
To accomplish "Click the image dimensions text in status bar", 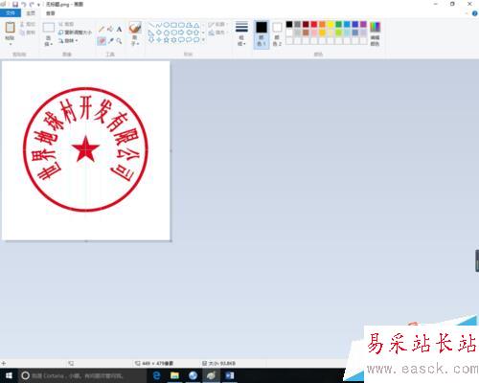I will coord(158,363).
